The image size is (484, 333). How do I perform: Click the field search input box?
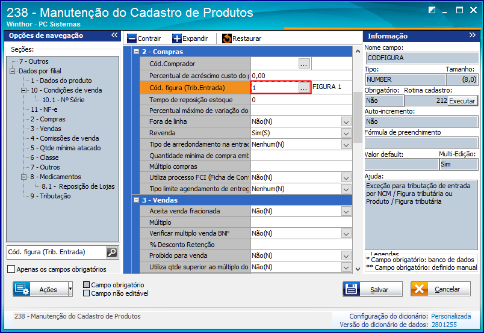(57, 252)
